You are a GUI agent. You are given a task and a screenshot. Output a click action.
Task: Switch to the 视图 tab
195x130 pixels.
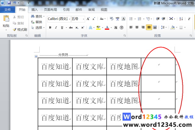pyautogui.click(x=104, y=9)
